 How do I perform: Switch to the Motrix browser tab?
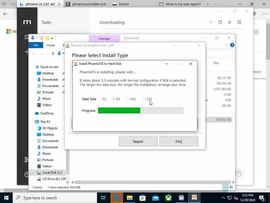124,4
